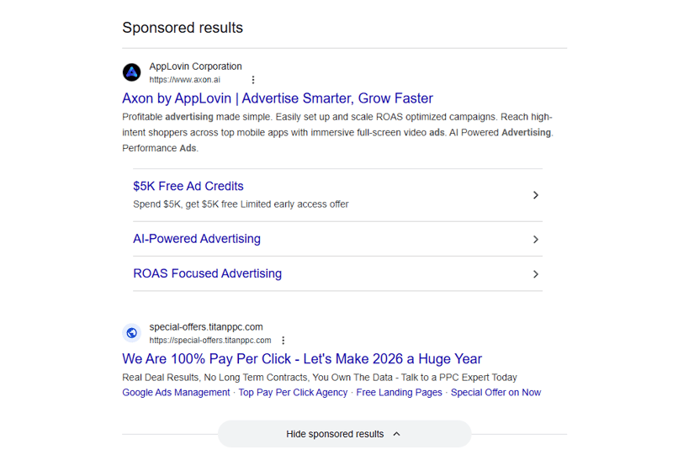Click the special-offers.titanppc.com site name
This screenshot has width=673, height=455.
[206, 327]
